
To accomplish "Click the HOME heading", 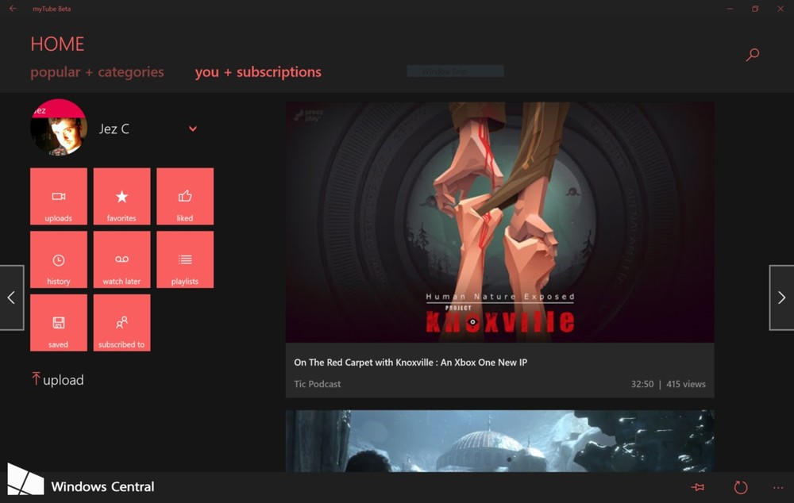I will click(57, 44).
